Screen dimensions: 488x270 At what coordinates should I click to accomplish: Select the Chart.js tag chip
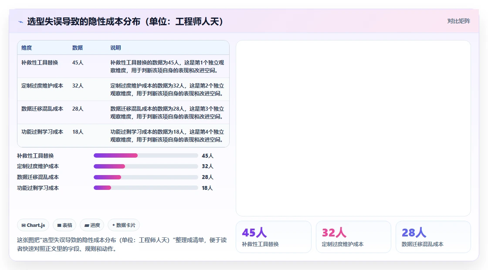tap(33, 225)
